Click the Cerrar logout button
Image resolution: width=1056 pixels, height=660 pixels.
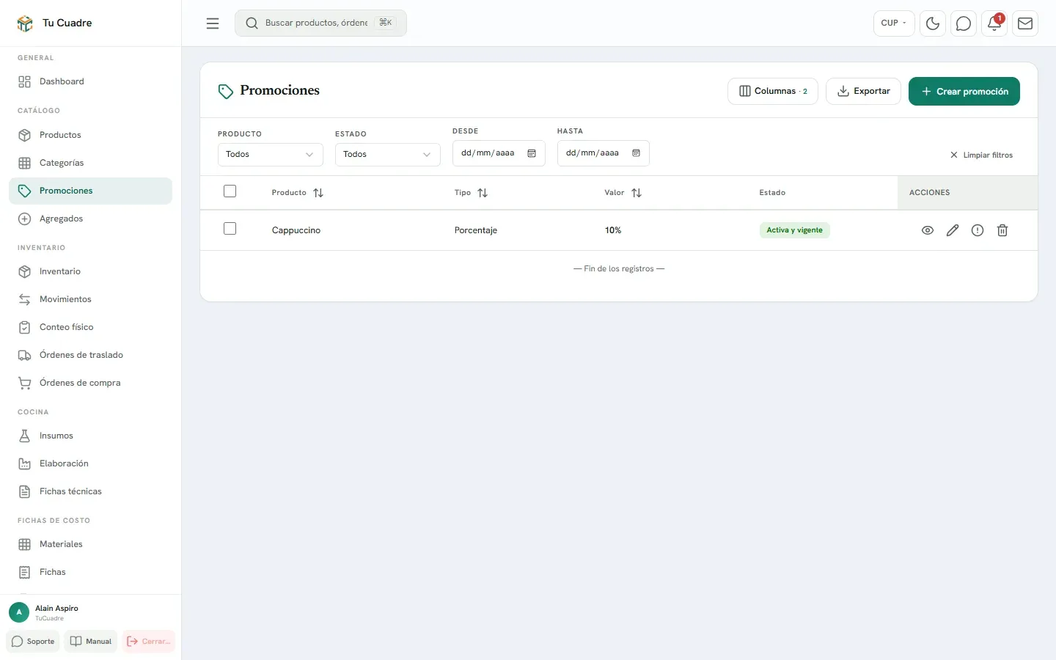coord(149,641)
